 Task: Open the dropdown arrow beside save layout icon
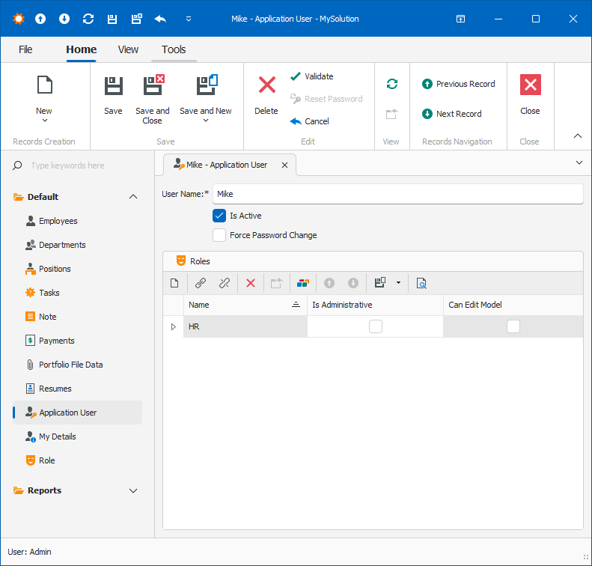(x=398, y=282)
